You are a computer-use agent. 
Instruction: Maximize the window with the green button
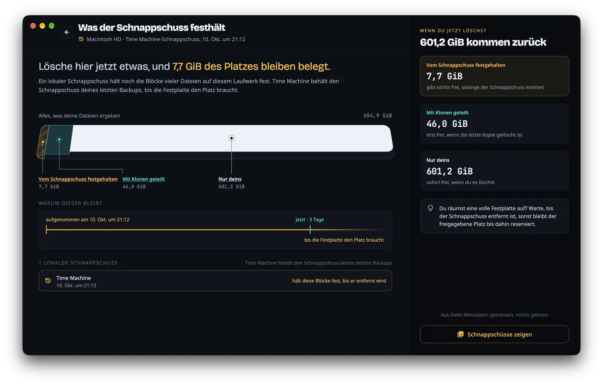pyautogui.click(x=52, y=26)
